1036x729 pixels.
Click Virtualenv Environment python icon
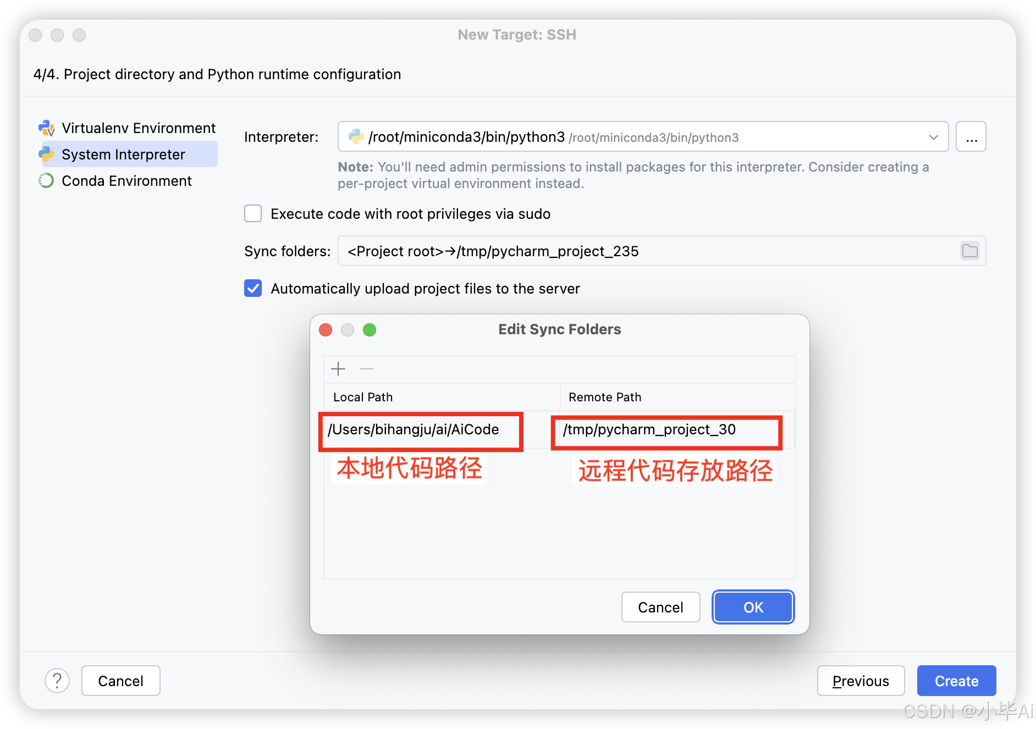pyautogui.click(x=47, y=128)
